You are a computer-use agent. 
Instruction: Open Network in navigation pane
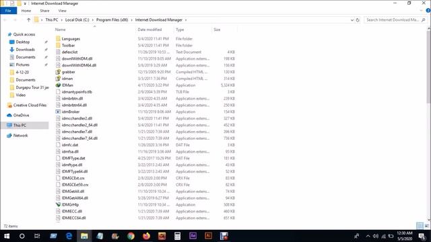(x=20, y=136)
